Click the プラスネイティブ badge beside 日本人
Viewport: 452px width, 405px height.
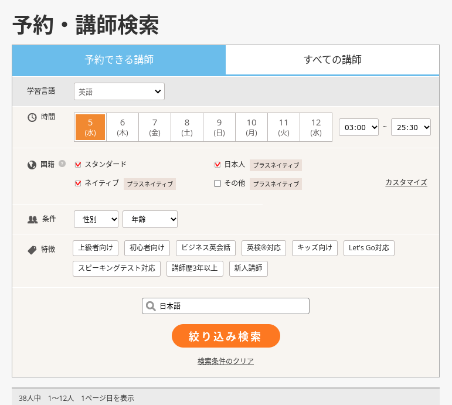[276, 165]
